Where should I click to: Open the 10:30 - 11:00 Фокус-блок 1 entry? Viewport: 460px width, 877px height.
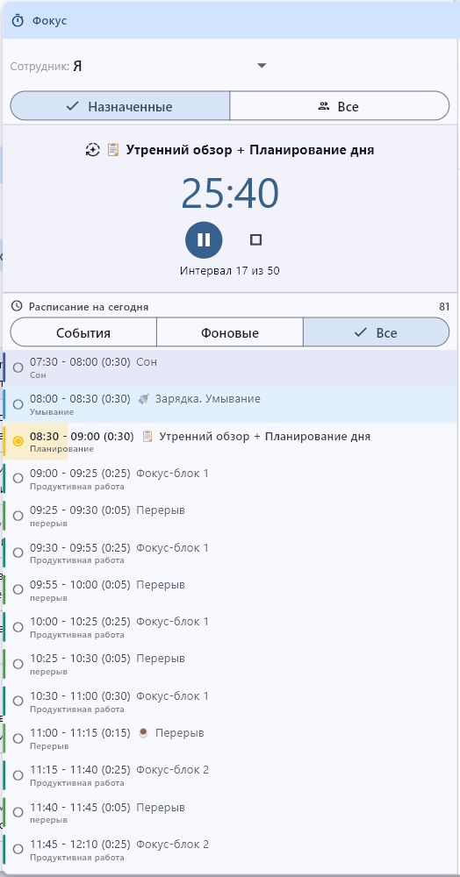[x=228, y=702]
